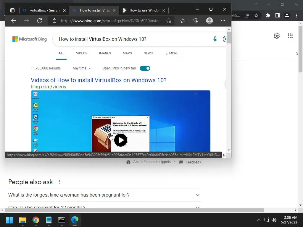Click Chrome horizontal scrollbar thumb

tap(134, 210)
